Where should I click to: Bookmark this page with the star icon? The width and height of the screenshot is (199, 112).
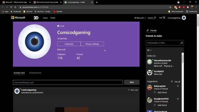[x=170, y=7]
